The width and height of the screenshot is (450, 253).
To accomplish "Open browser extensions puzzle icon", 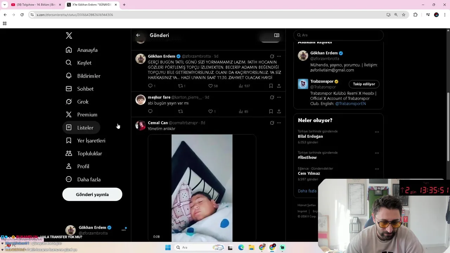I will 415,15.
